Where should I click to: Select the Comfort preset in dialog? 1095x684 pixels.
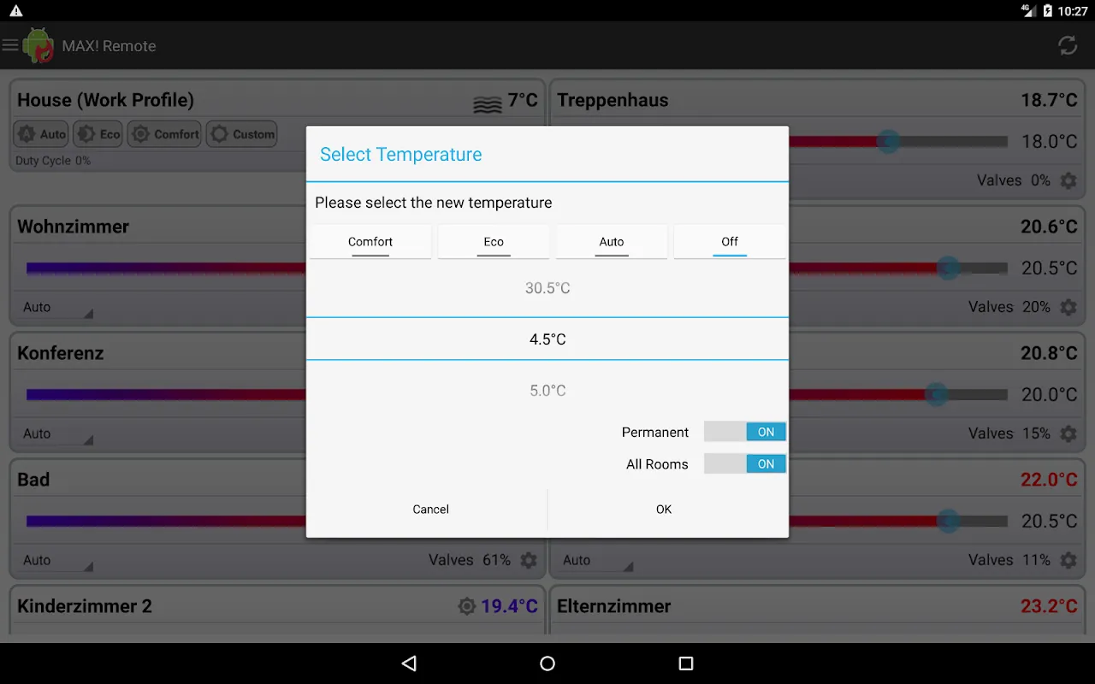[370, 242]
